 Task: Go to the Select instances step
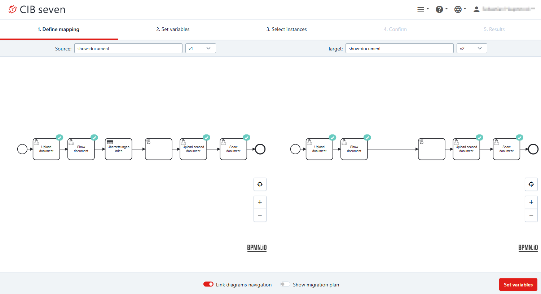tap(286, 30)
